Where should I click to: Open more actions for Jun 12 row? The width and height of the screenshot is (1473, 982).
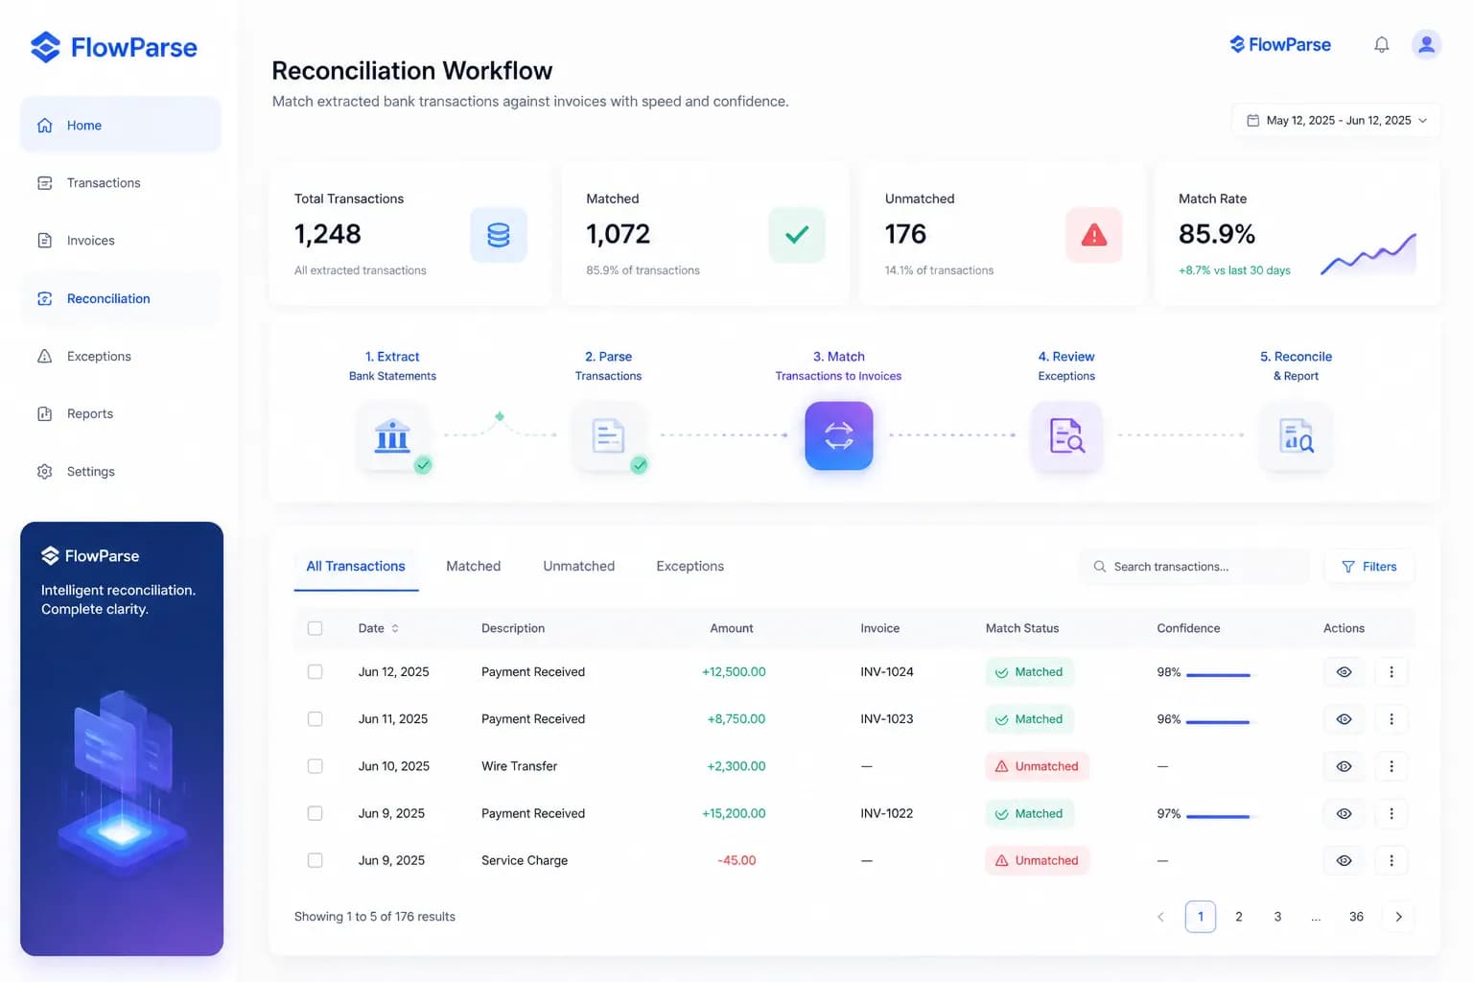(1391, 672)
